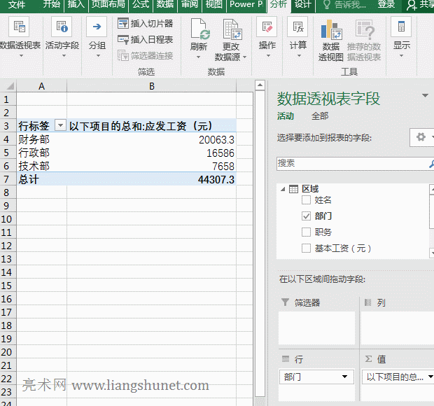Click the field 搜索 search box
This screenshot has height=406, width=434.
point(350,163)
